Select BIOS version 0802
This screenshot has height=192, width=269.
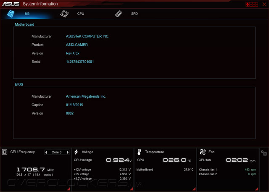tap(70, 113)
